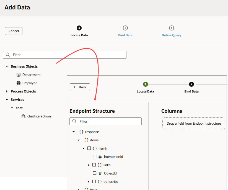Select the Employee business object icon
This screenshot has height=190, width=228.
(x=19, y=83)
